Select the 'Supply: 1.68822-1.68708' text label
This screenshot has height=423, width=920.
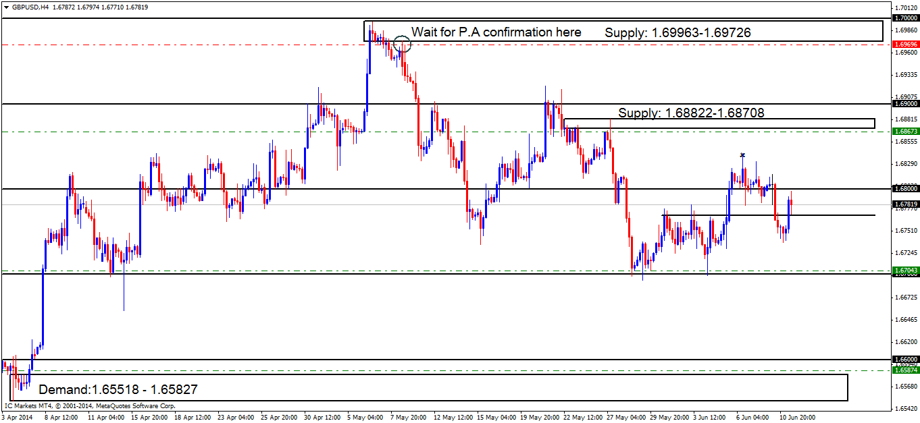pos(691,113)
